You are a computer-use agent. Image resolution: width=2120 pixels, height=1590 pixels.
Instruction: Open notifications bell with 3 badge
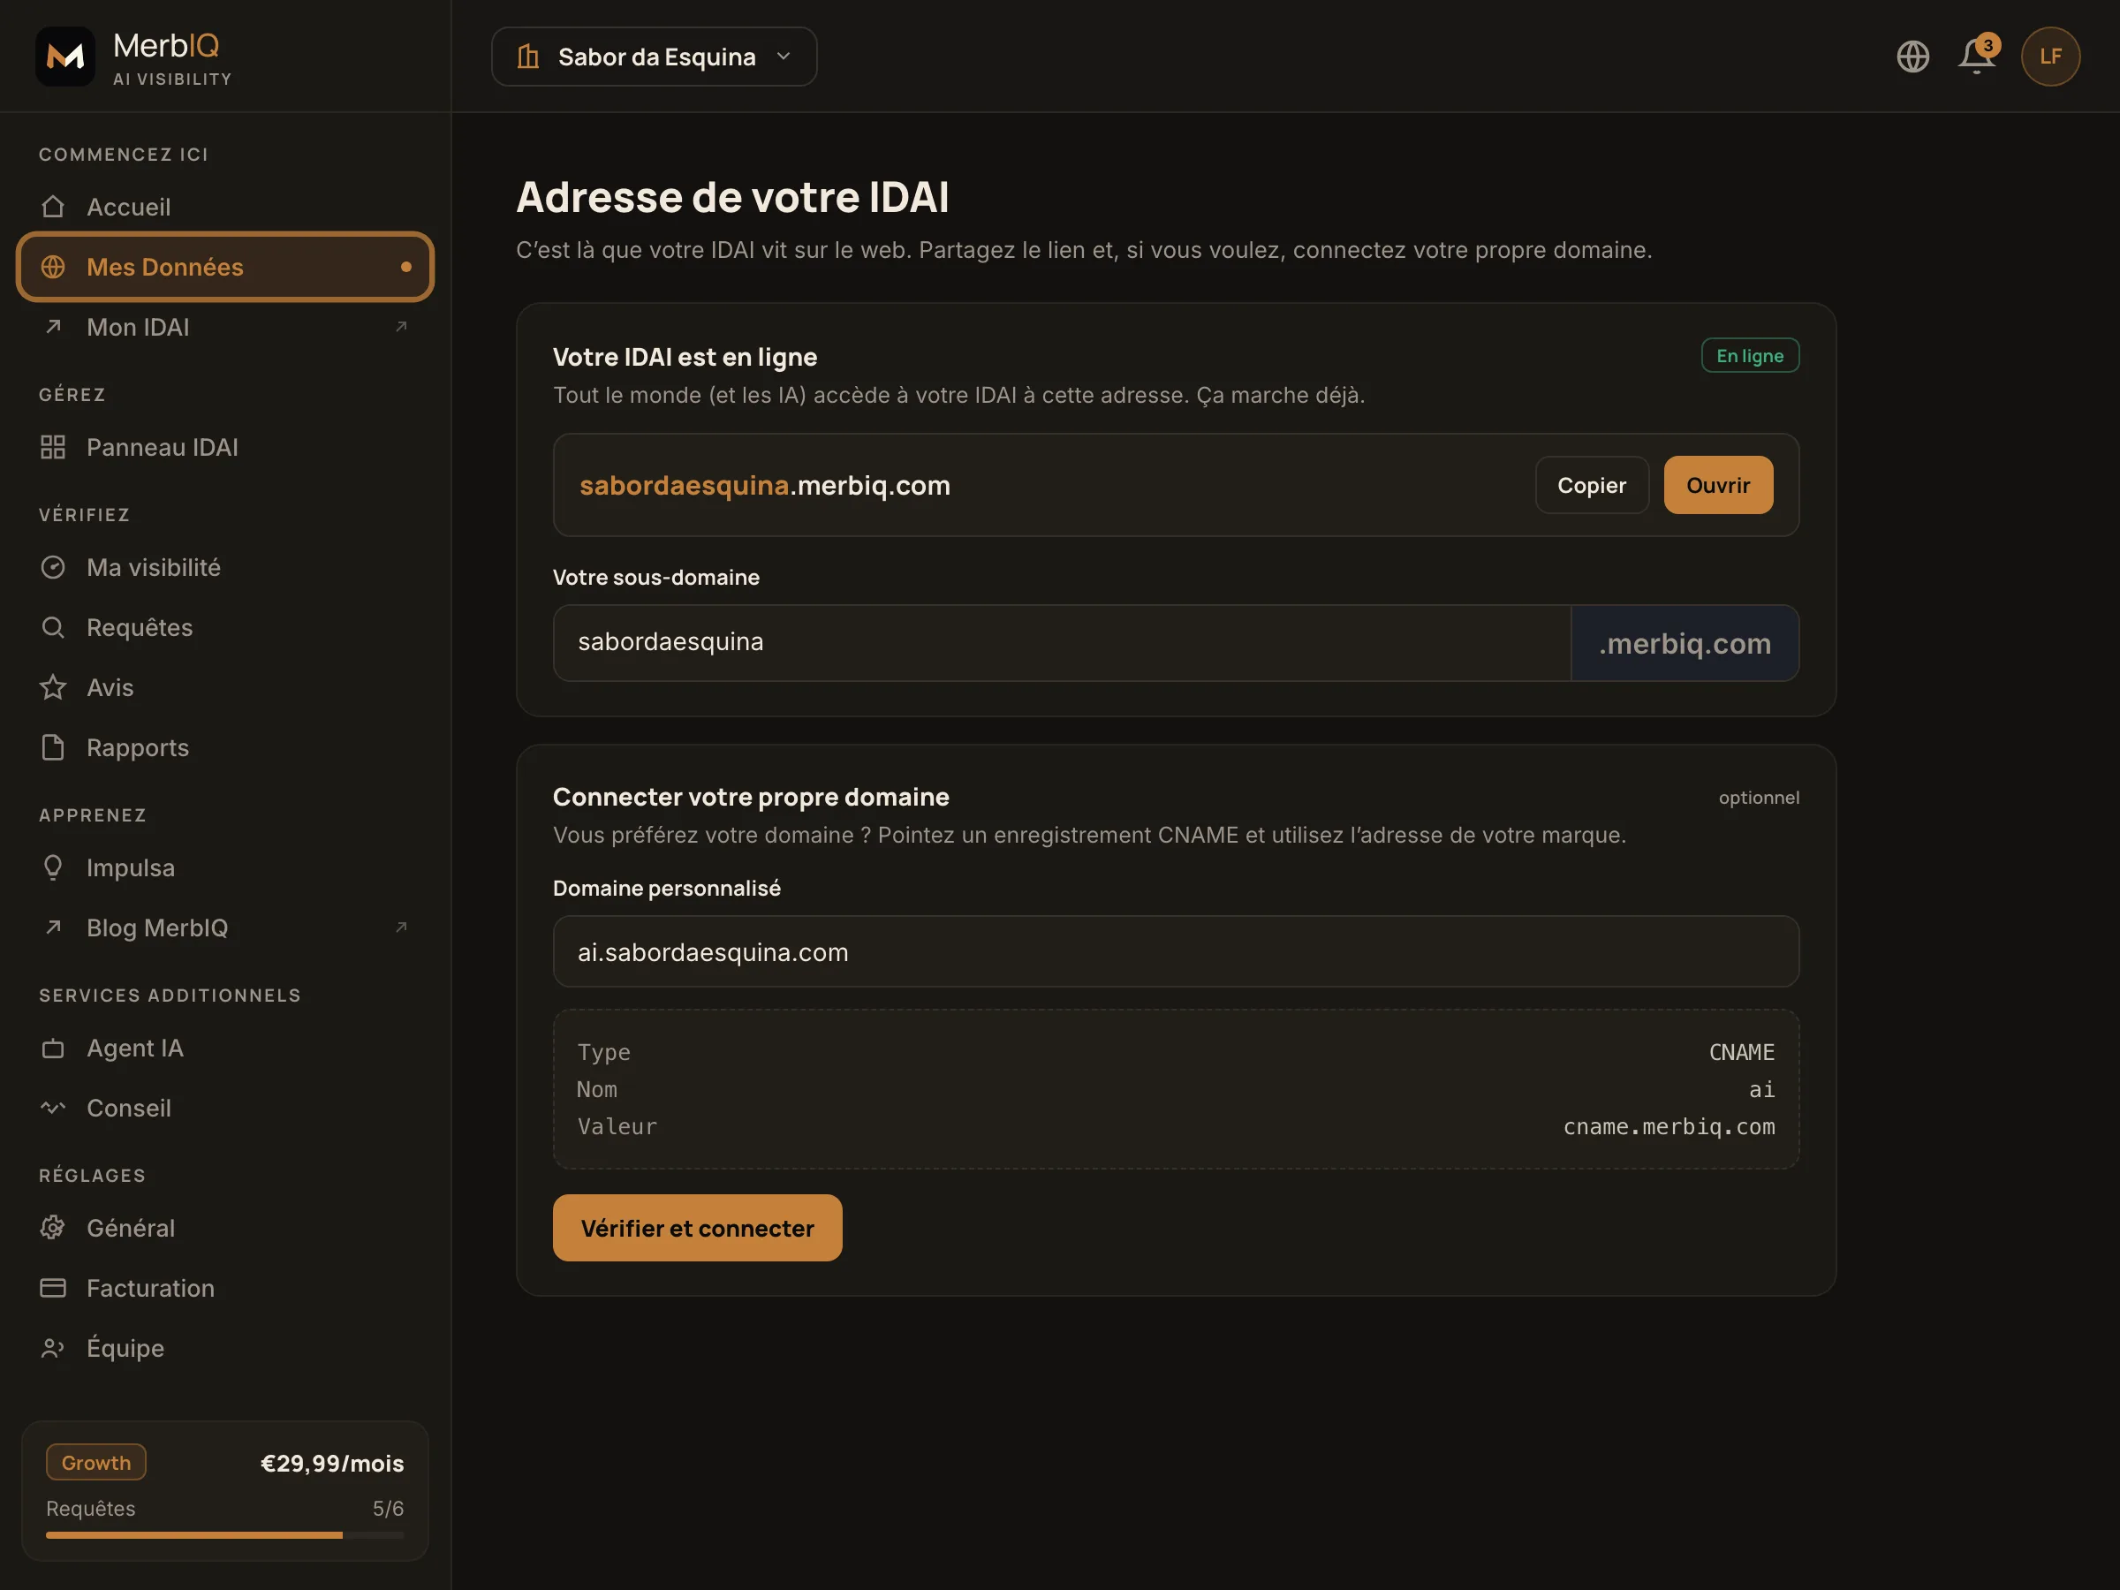1977,55
